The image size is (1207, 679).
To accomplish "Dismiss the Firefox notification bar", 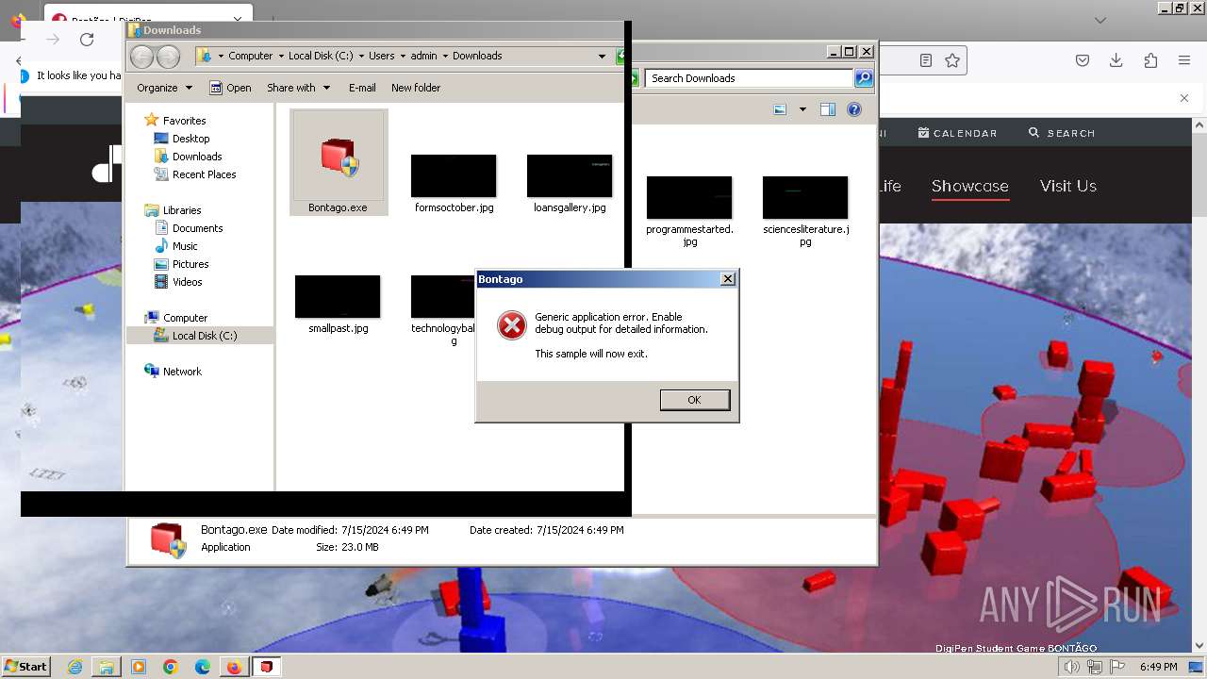I will click(x=1184, y=98).
